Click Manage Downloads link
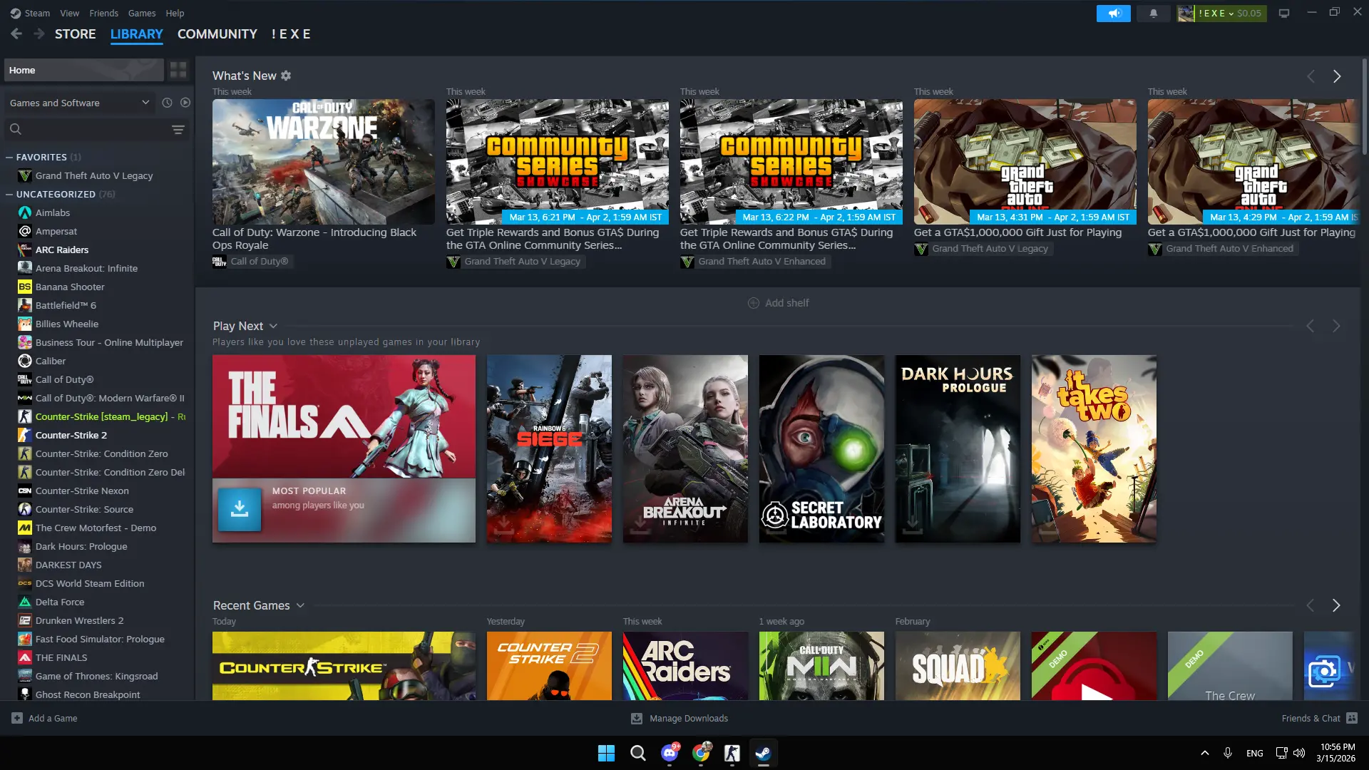1369x770 pixels. click(689, 718)
